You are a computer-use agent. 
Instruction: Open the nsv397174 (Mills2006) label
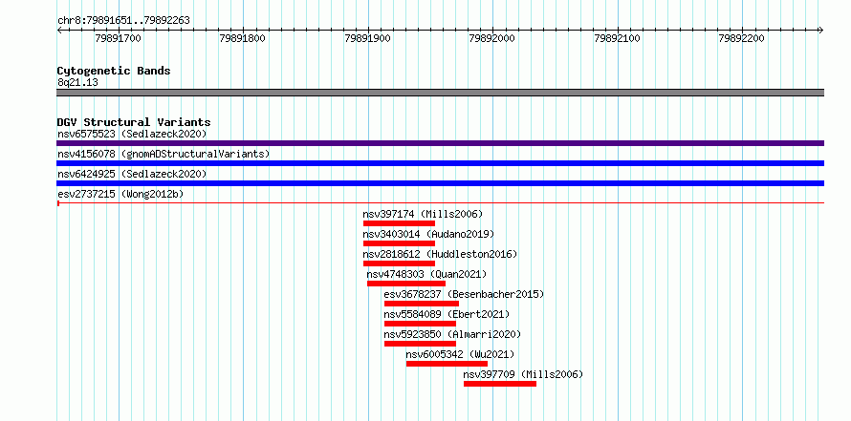(x=423, y=214)
